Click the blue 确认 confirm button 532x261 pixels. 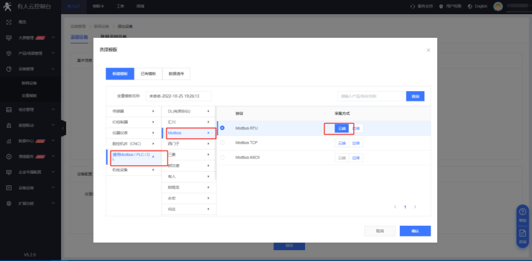[415, 231]
